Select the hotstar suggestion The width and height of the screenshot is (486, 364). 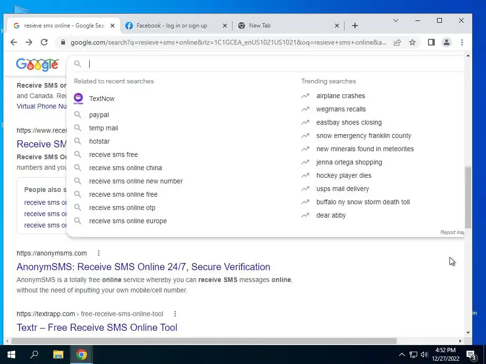point(99,141)
